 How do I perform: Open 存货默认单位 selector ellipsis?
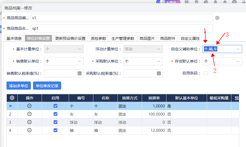click(x=238, y=61)
